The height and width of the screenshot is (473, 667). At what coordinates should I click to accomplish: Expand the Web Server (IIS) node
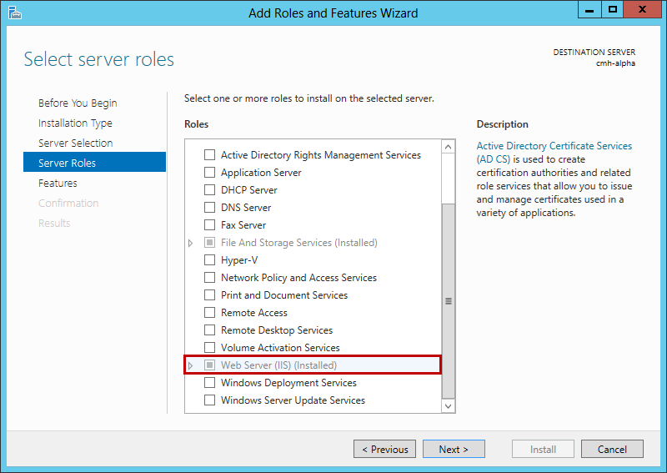(x=191, y=365)
